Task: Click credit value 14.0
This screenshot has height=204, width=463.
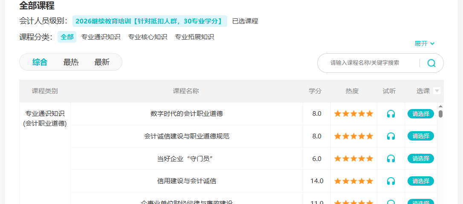Action: pyautogui.click(x=317, y=181)
